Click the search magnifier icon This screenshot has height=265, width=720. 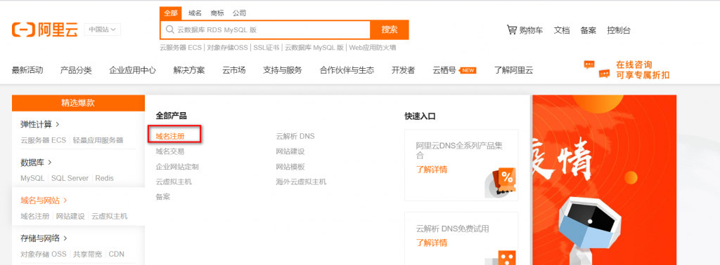point(169,29)
